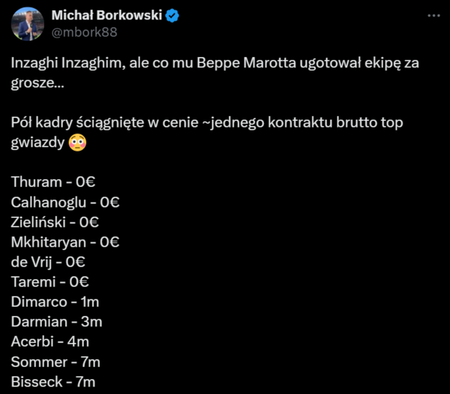Click the 'Sommer - 7m' line

click(55, 362)
